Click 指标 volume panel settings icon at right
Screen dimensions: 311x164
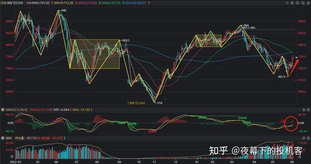304,138
